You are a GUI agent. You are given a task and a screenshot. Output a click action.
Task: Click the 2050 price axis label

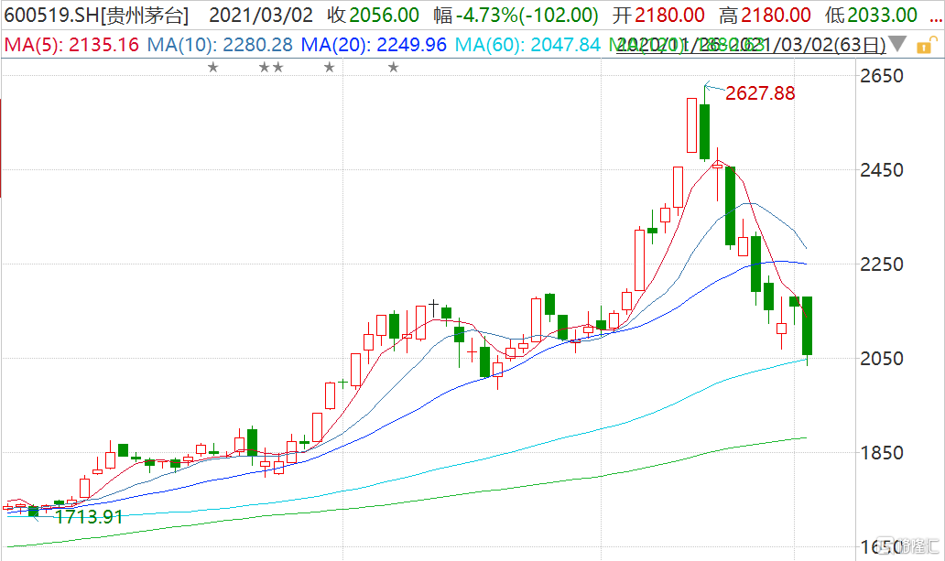pyautogui.click(x=882, y=359)
